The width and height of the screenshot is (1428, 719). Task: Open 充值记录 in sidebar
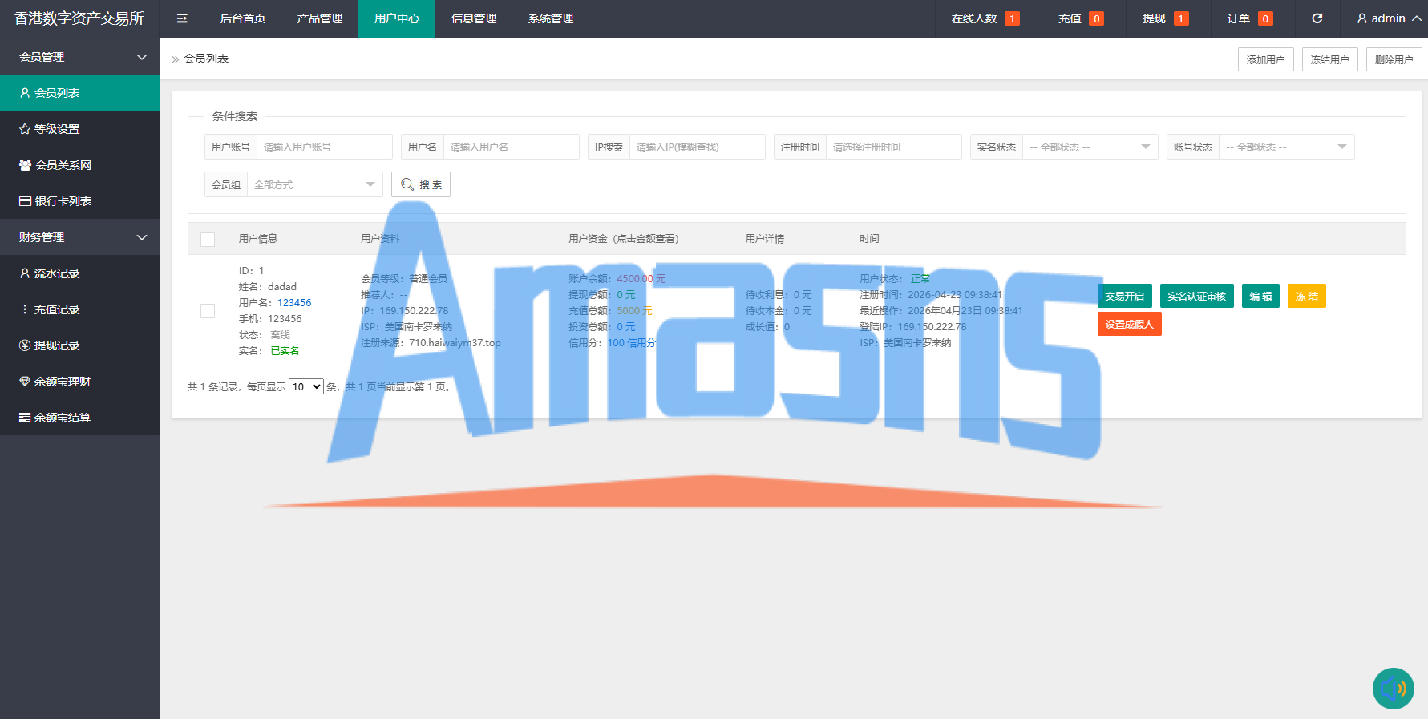80,309
